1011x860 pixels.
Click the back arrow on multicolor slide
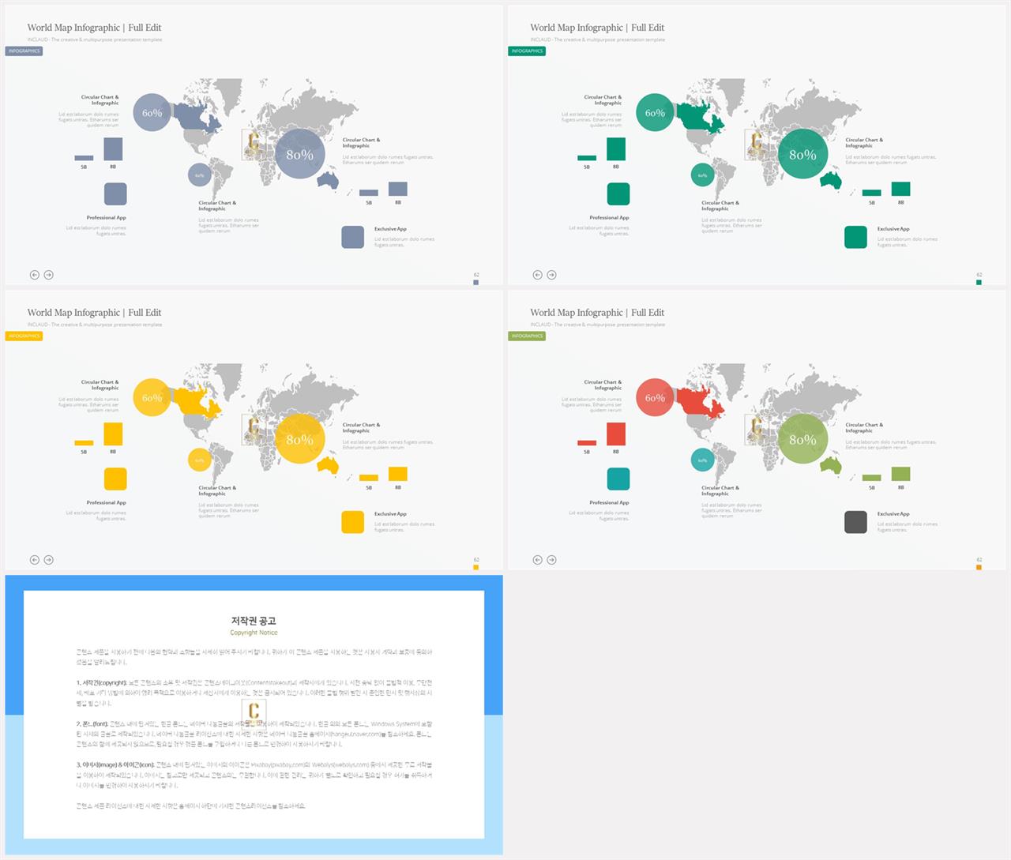(538, 560)
